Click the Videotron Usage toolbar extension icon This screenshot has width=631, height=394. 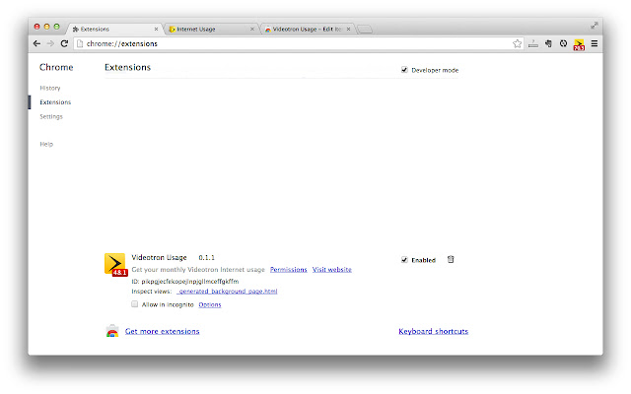pos(579,44)
